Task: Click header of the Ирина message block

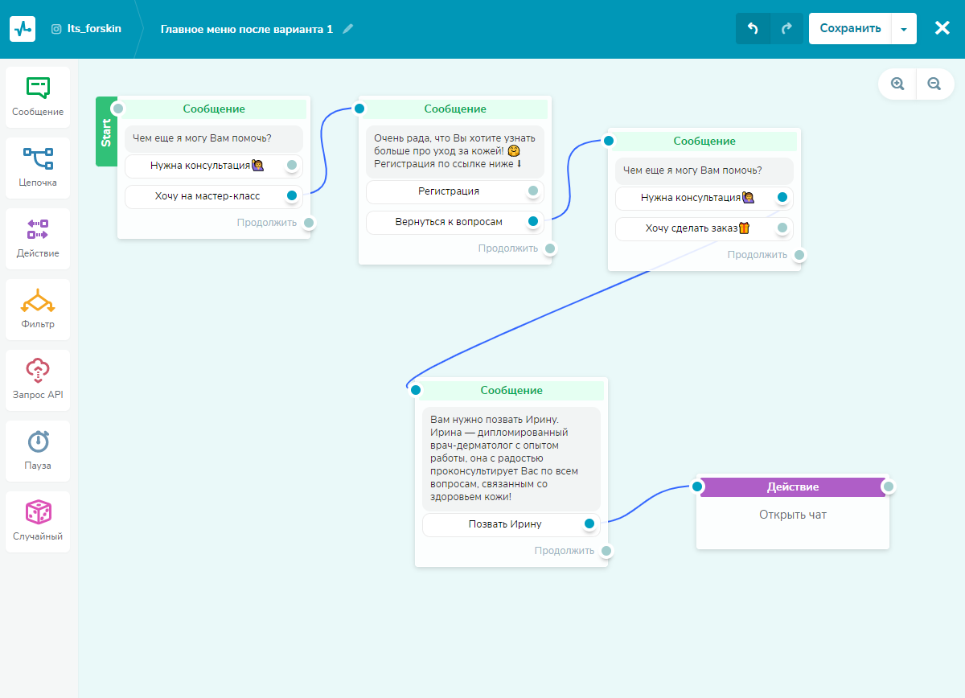Action: point(511,390)
